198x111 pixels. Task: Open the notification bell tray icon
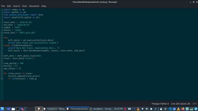(151, 109)
